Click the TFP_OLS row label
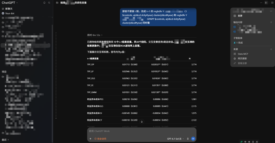Image resolution: width=275 pixels, height=143 pixels. pos(91,78)
